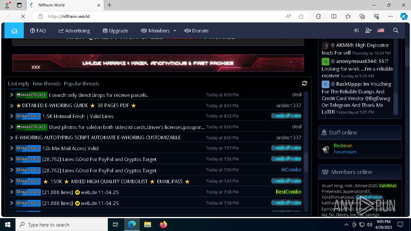Expand chevron beside Used photos thread

[11, 127]
